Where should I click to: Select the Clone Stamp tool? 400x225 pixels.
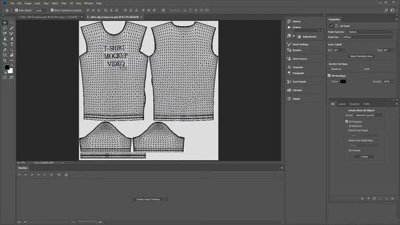(4, 39)
